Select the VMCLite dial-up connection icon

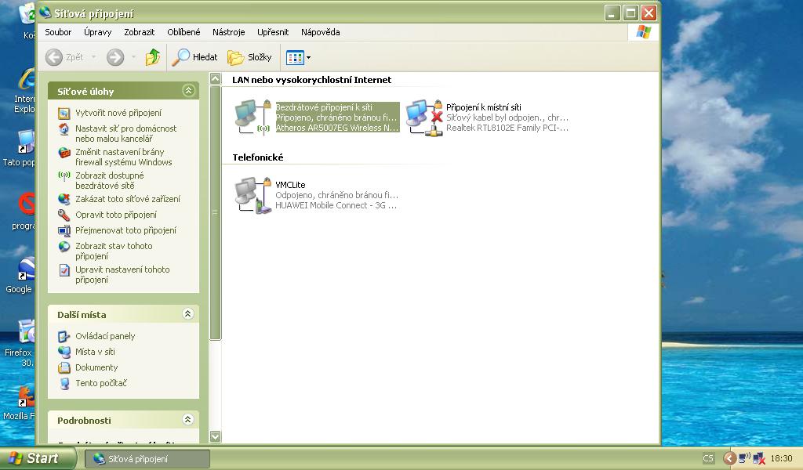tap(253, 195)
